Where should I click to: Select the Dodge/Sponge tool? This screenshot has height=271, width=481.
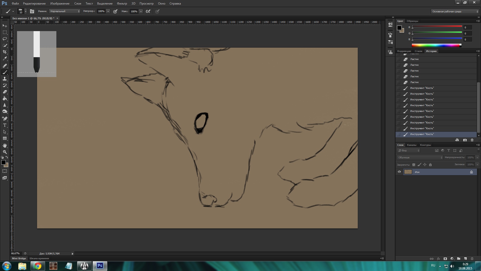click(5, 111)
